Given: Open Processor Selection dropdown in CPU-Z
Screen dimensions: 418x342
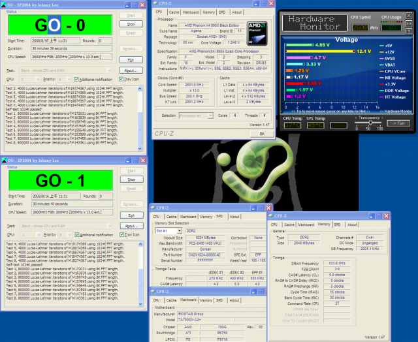Looking at the screenshot, I should pos(210,116).
